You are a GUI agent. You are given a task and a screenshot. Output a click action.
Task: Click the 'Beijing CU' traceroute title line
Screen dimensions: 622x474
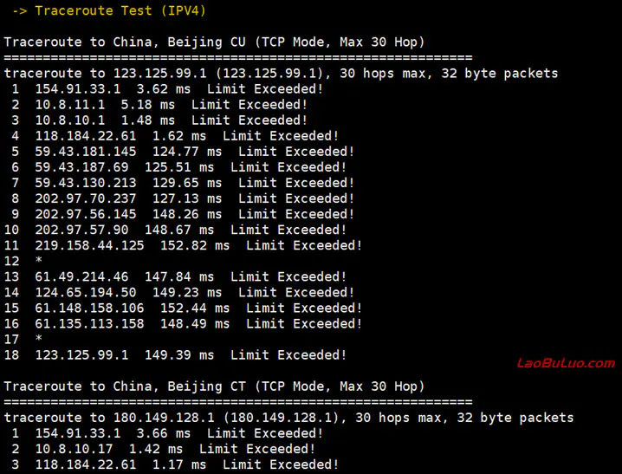tap(214, 42)
